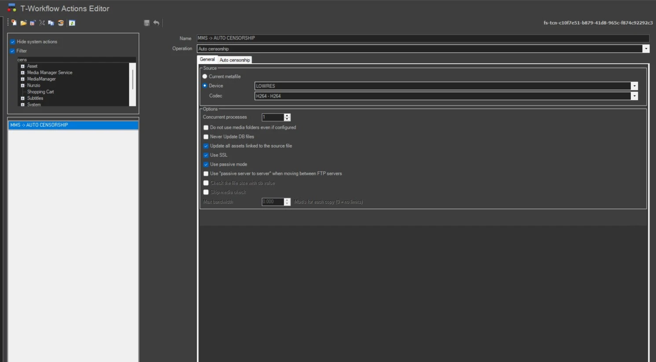Open actions using the folder icon
The height and width of the screenshot is (362, 656).
point(23,23)
